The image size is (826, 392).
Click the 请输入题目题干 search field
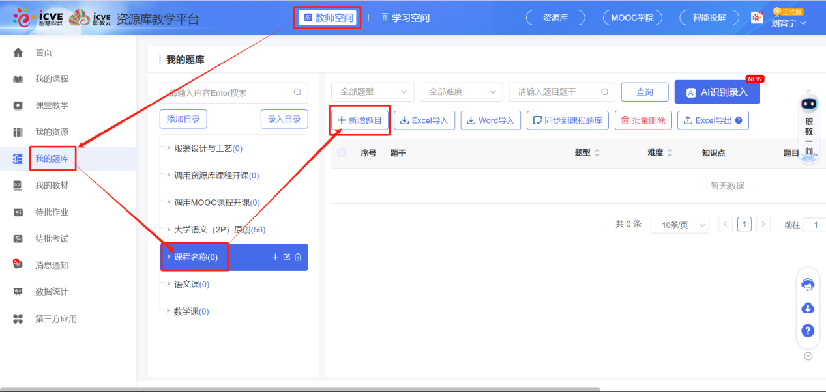coord(555,92)
